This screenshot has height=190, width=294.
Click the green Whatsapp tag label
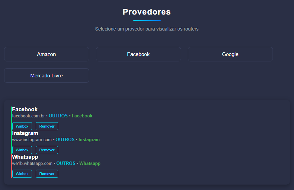pyautogui.click(x=90, y=163)
